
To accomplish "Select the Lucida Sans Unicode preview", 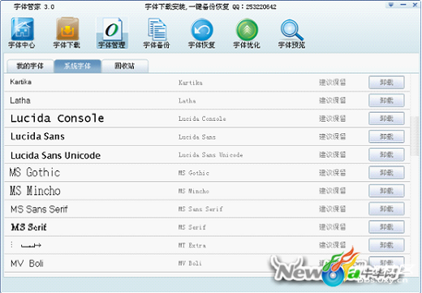I will tap(55, 155).
